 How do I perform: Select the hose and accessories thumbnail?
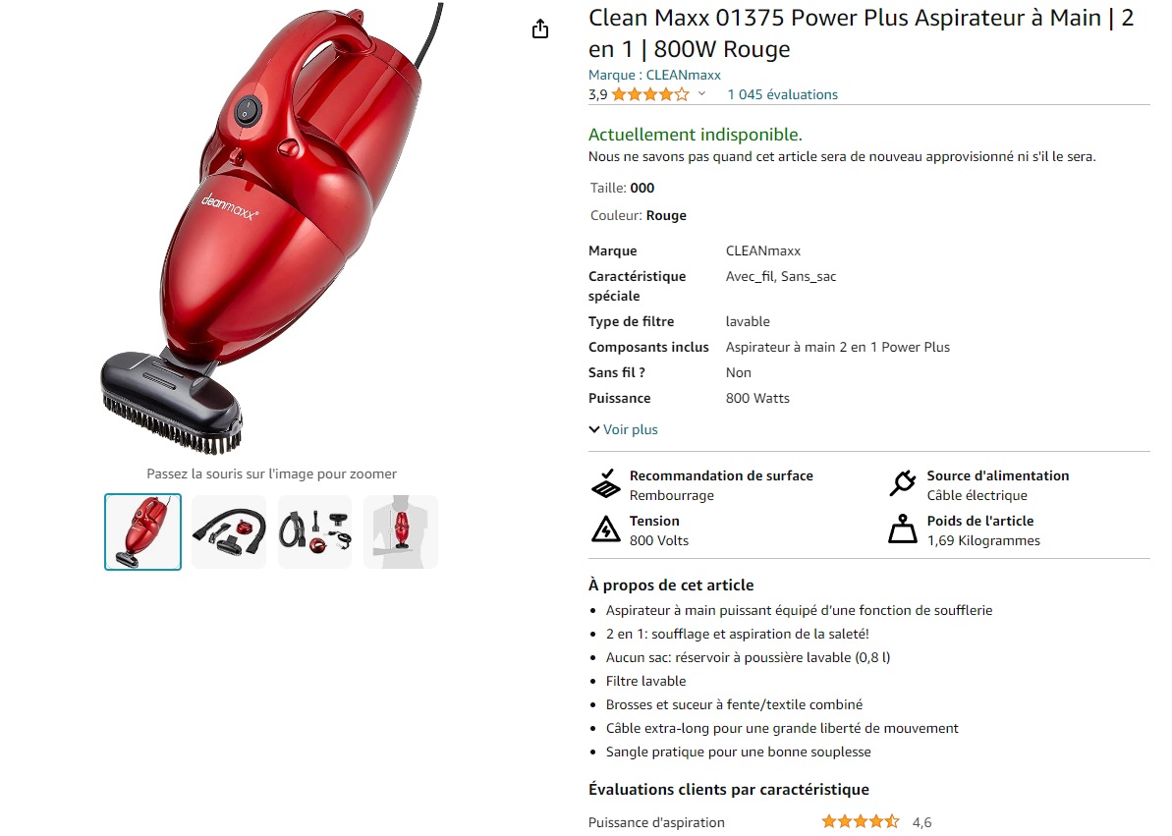tap(229, 531)
